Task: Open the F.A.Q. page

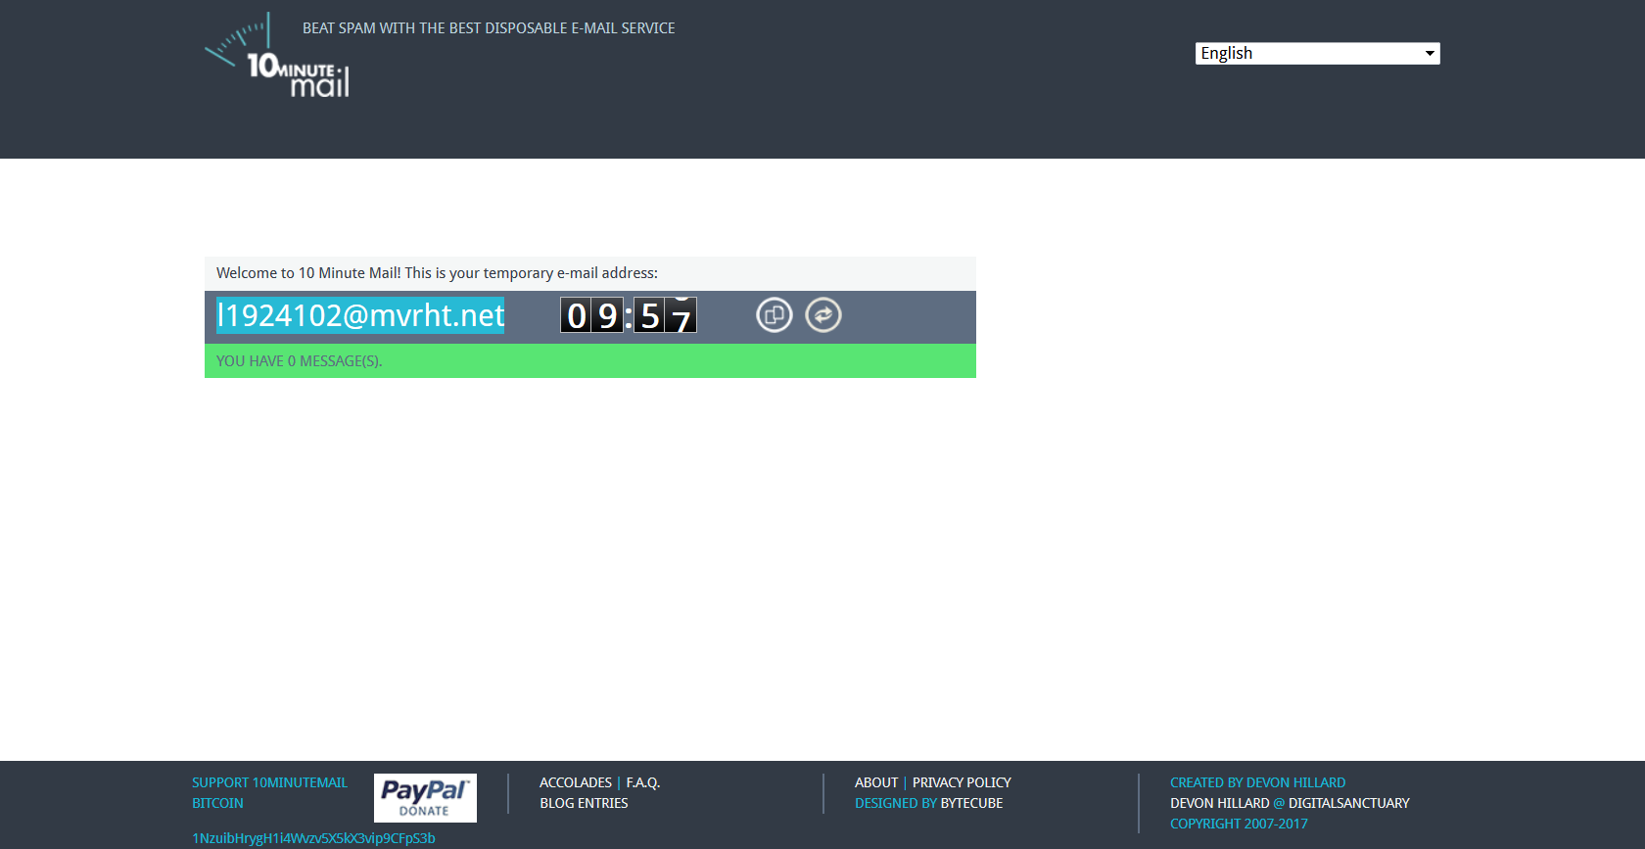Action: 643,782
